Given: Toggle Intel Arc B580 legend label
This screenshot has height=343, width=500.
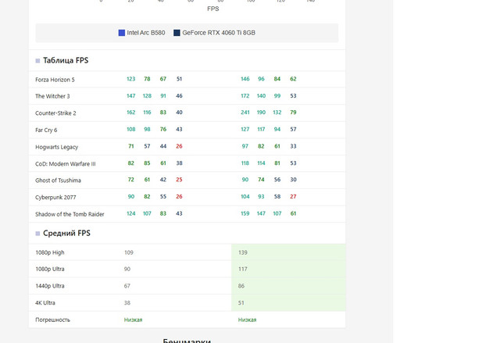Looking at the screenshot, I should [146, 33].
